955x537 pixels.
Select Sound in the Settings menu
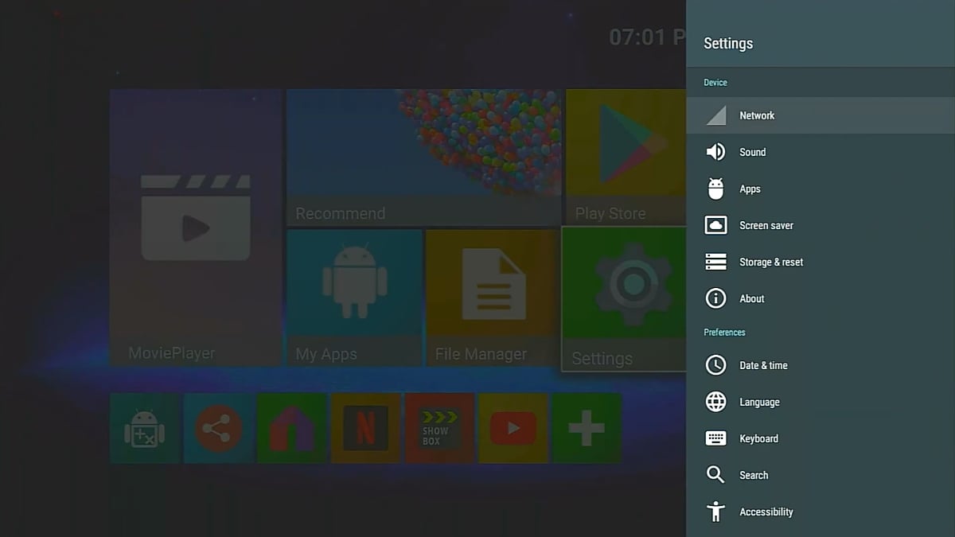[821, 152]
